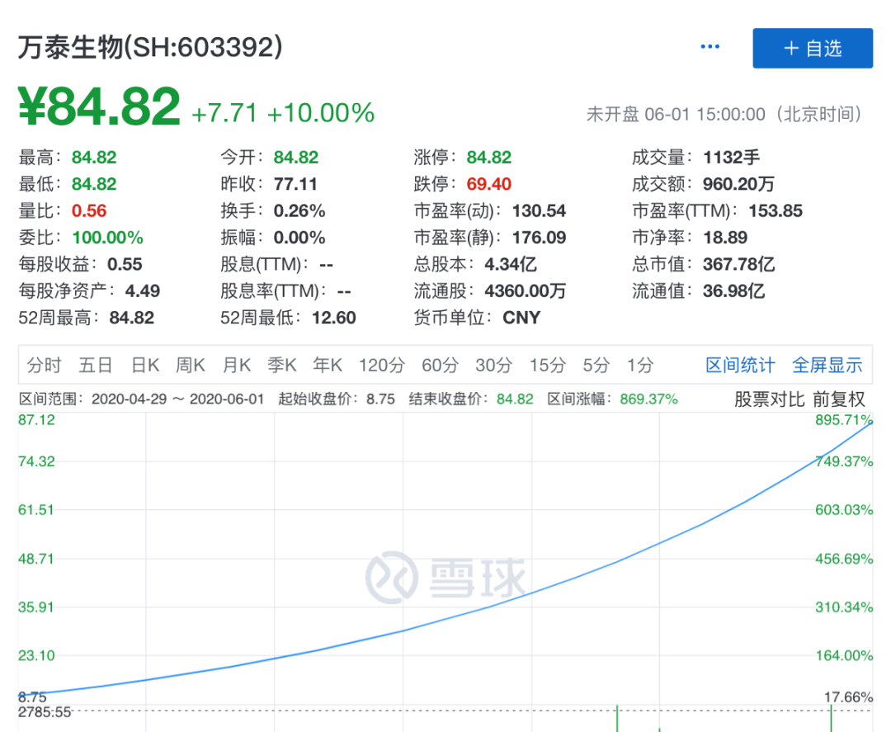Switch to 60分 interval chart

click(x=440, y=365)
